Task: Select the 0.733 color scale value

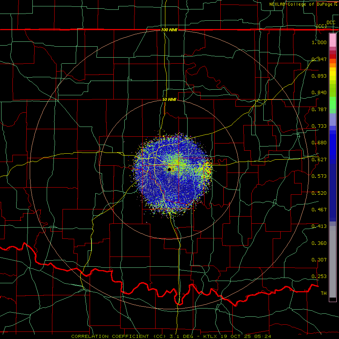Action: (319, 126)
